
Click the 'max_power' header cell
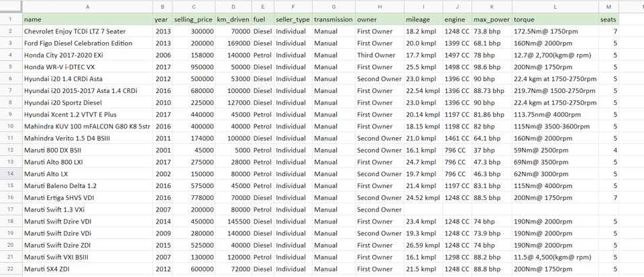492,19
